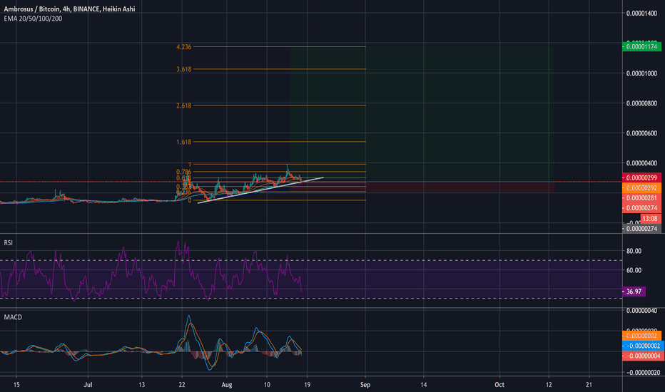Click 0.00000800 on the price axis

(641, 103)
